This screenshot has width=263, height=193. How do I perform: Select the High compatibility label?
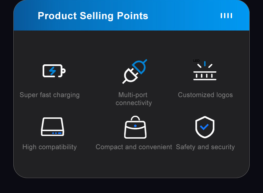[x=50, y=147]
